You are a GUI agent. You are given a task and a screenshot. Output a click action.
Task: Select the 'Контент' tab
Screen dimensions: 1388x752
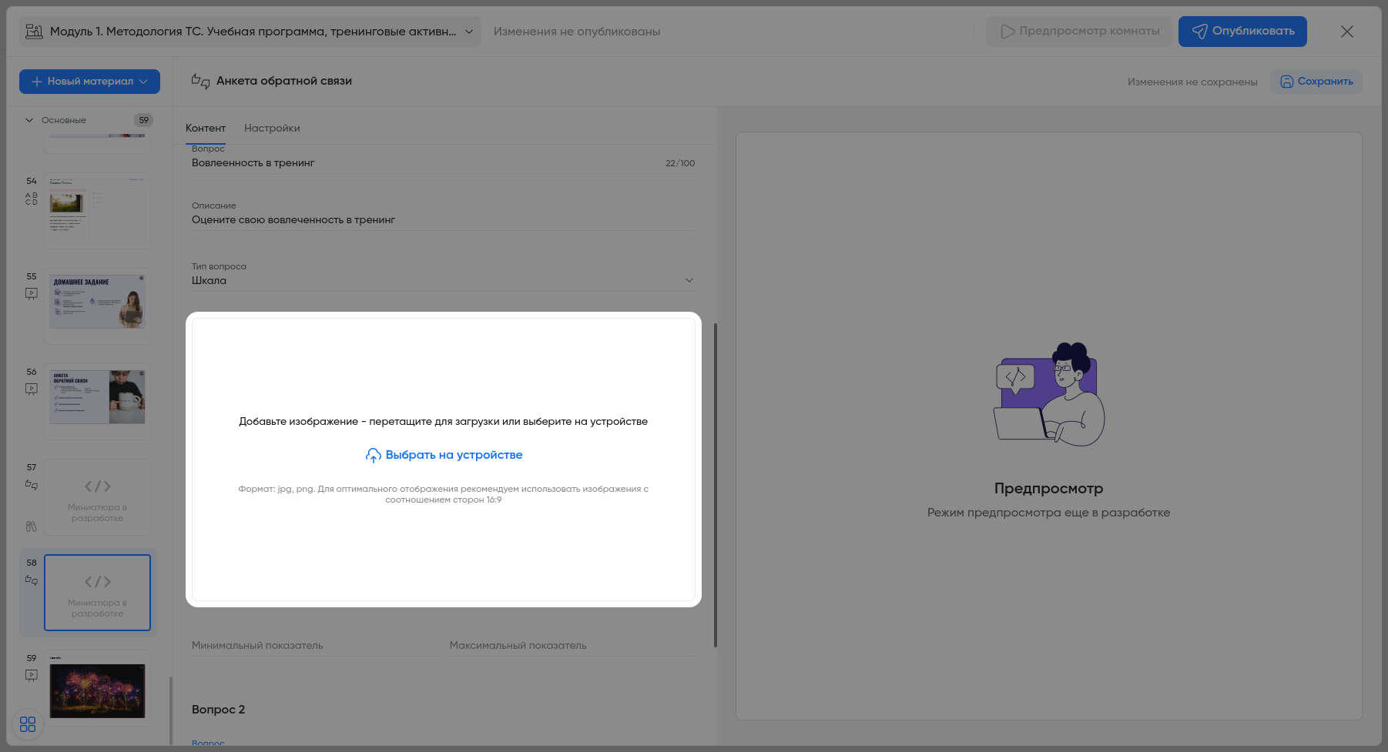coord(205,129)
